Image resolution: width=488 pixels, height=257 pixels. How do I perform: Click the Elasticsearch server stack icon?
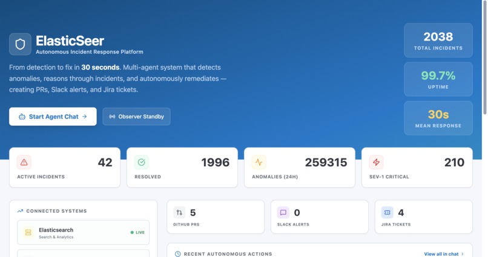tap(28, 232)
